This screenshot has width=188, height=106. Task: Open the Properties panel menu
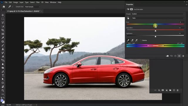tap(187, 4)
